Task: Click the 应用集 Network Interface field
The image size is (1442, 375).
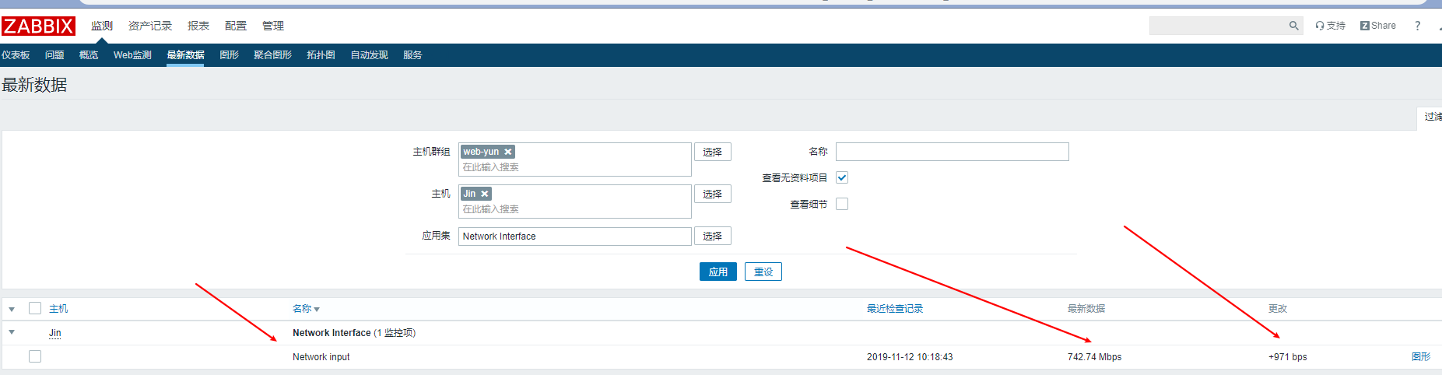Action: point(575,237)
